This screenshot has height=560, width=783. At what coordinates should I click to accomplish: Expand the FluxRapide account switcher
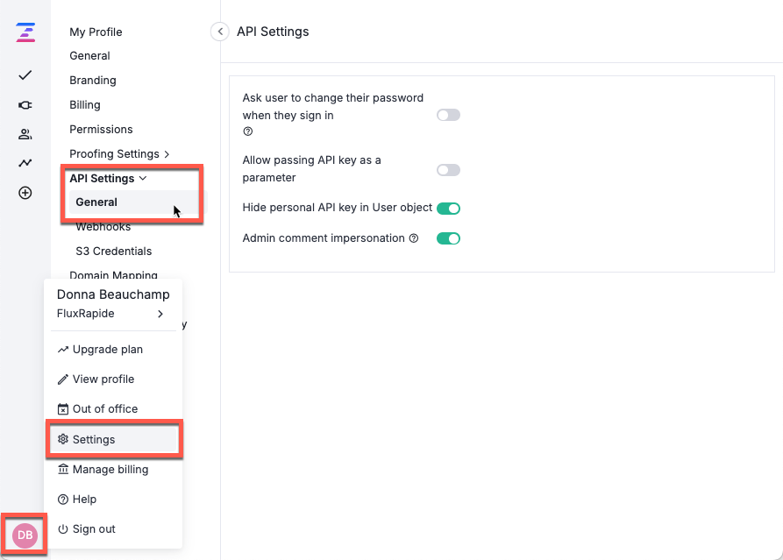pyautogui.click(x=160, y=314)
